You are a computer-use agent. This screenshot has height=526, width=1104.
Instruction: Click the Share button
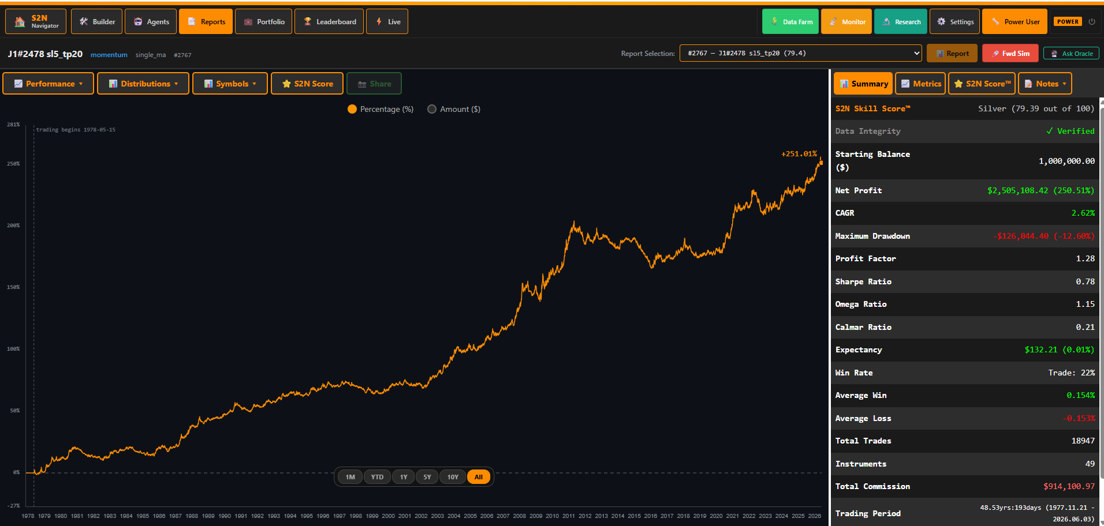[x=374, y=84]
